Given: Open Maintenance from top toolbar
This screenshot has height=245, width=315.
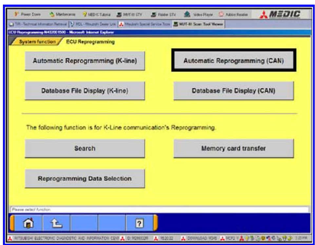Looking at the screenshot, I should 62,15.
